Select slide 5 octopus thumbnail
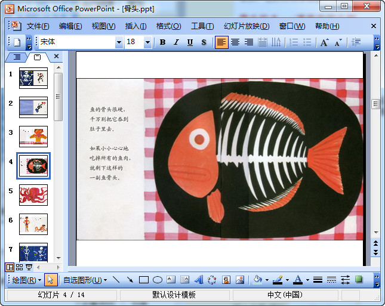The width and height of the screenshot is (385, 306). pyautogui.click(x=33, y=194)
